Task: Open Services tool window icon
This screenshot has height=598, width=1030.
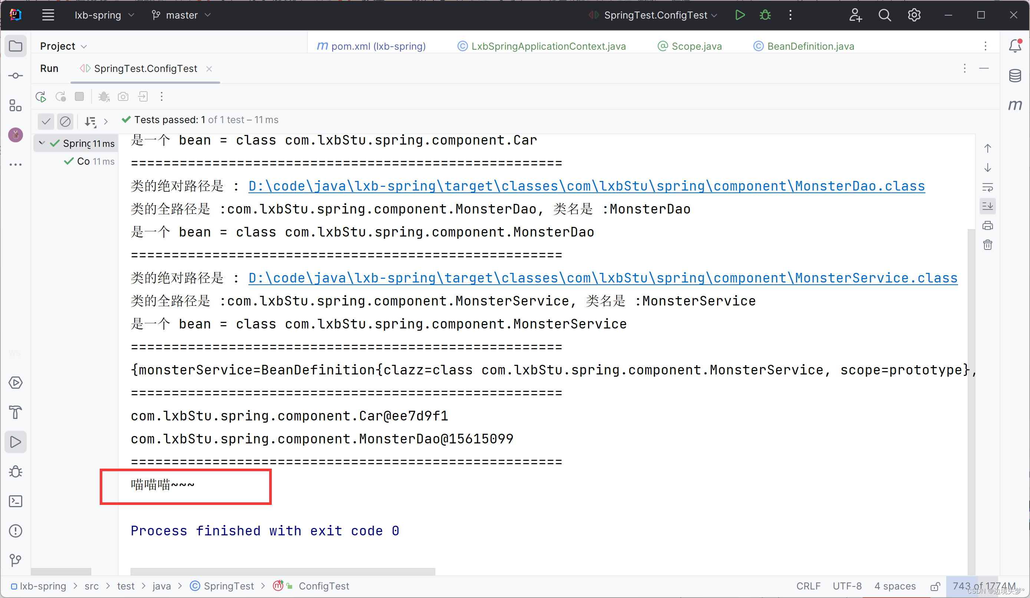Action: 16,383
